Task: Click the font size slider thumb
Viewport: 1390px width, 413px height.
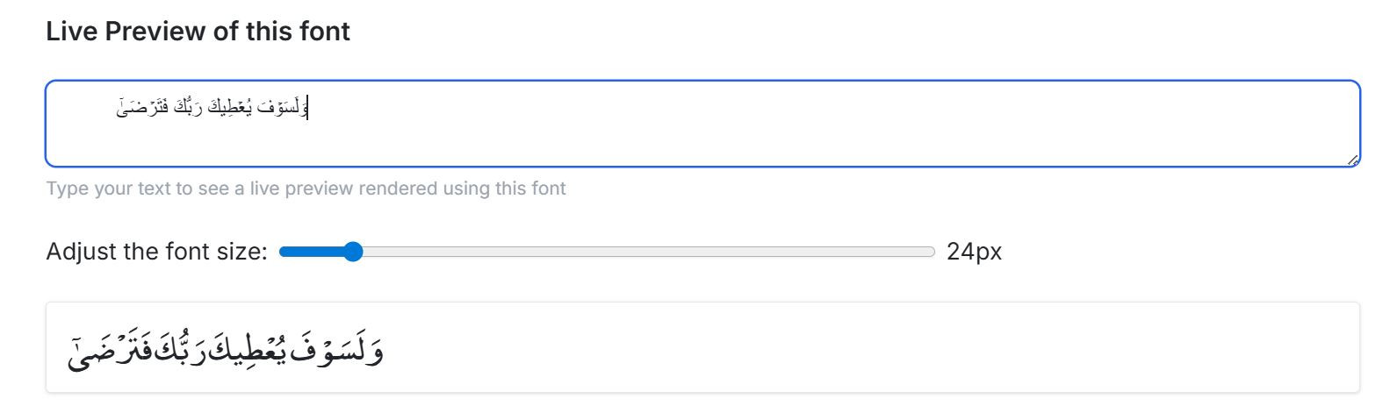Action: [x=352, y=253]
